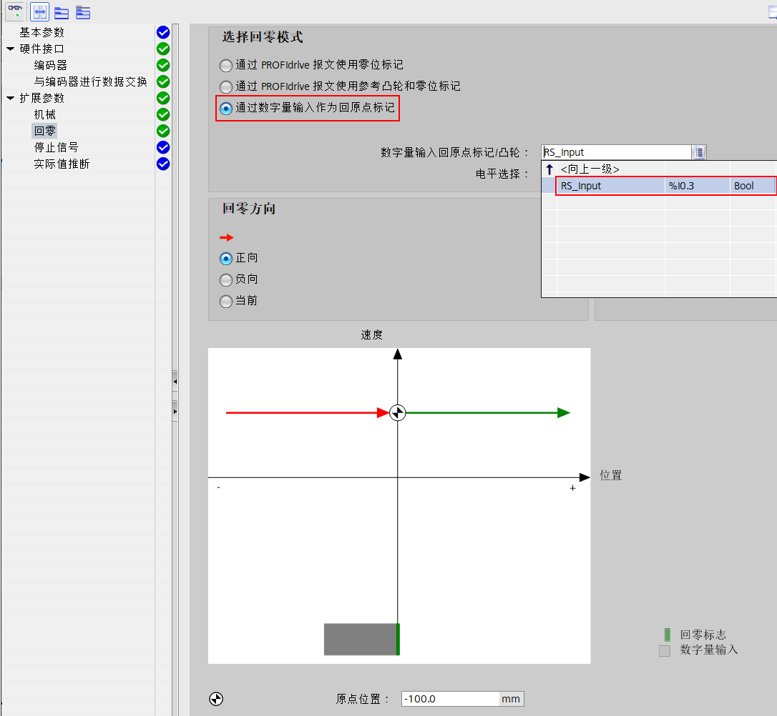777x716 pixels.
Task: Collapse the 扩展参数 tree node
Action: pyautogui.click(x=10, y=99)
